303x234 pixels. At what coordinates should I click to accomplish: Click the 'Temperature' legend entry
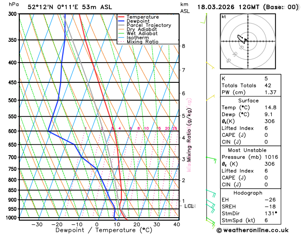click(x=143, y=17)
